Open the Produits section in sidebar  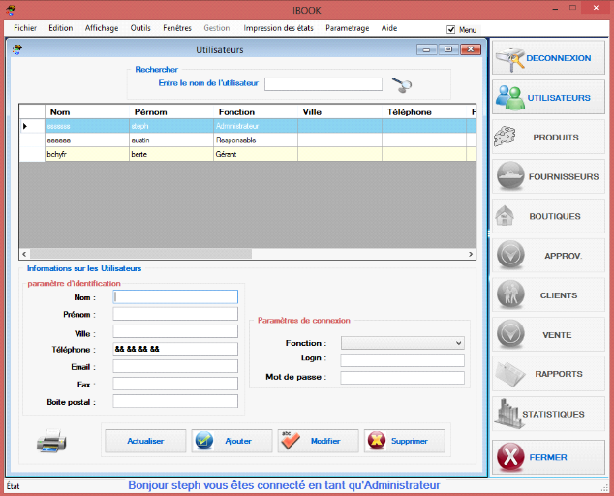549,138
